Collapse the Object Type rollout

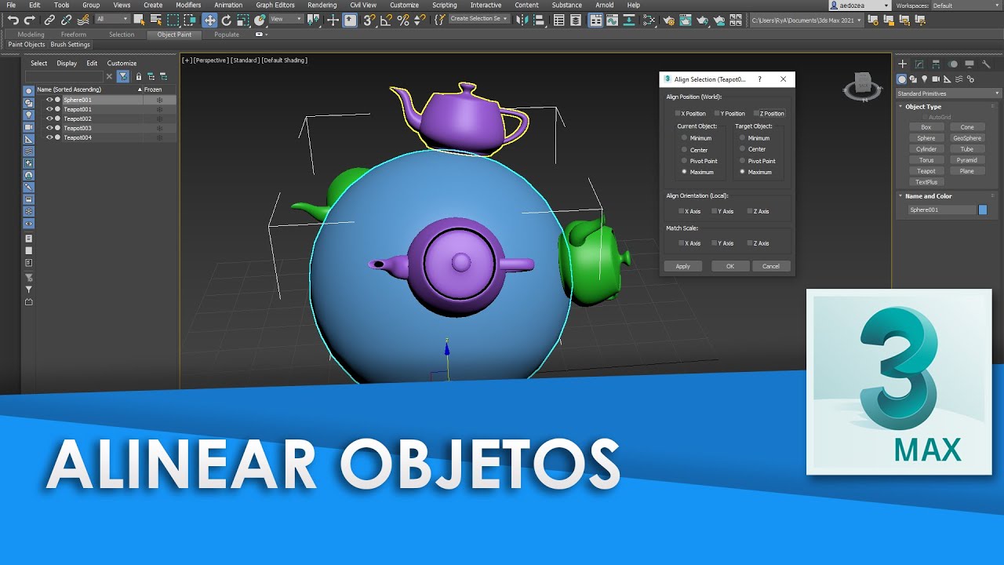tap(922, 107)
